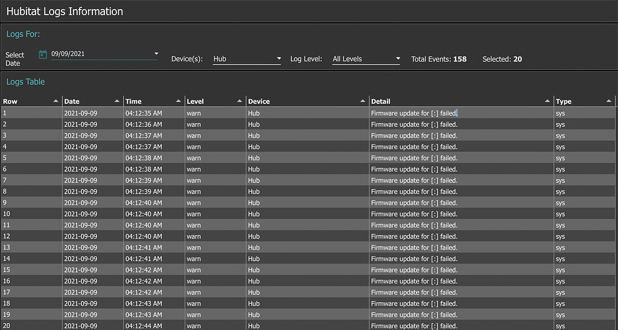Click the Type column header label

[564, 102]
